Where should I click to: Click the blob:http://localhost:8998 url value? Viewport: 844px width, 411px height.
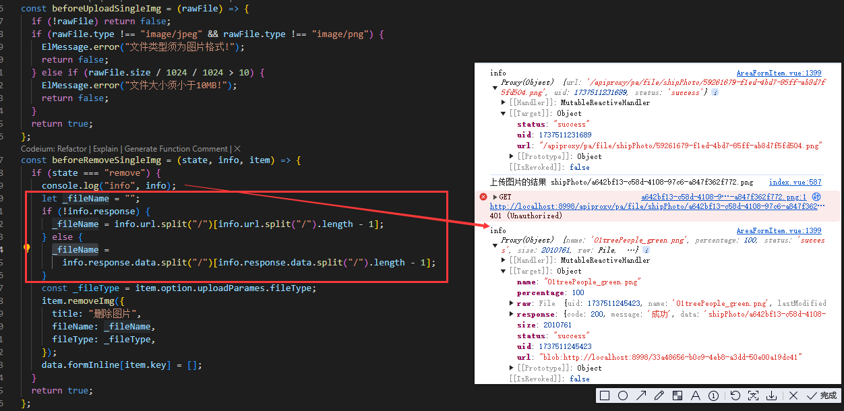pyautogui.click(x=669, y=357)
